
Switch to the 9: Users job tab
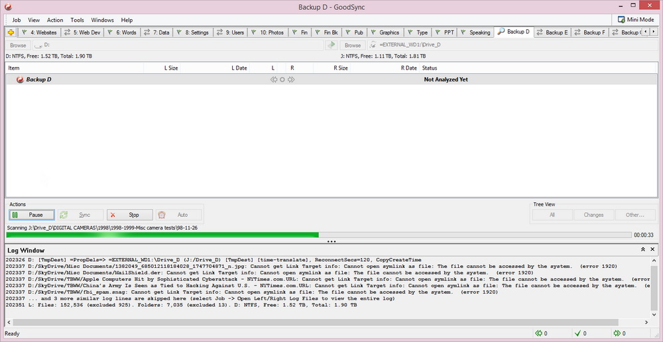(230, 32)
